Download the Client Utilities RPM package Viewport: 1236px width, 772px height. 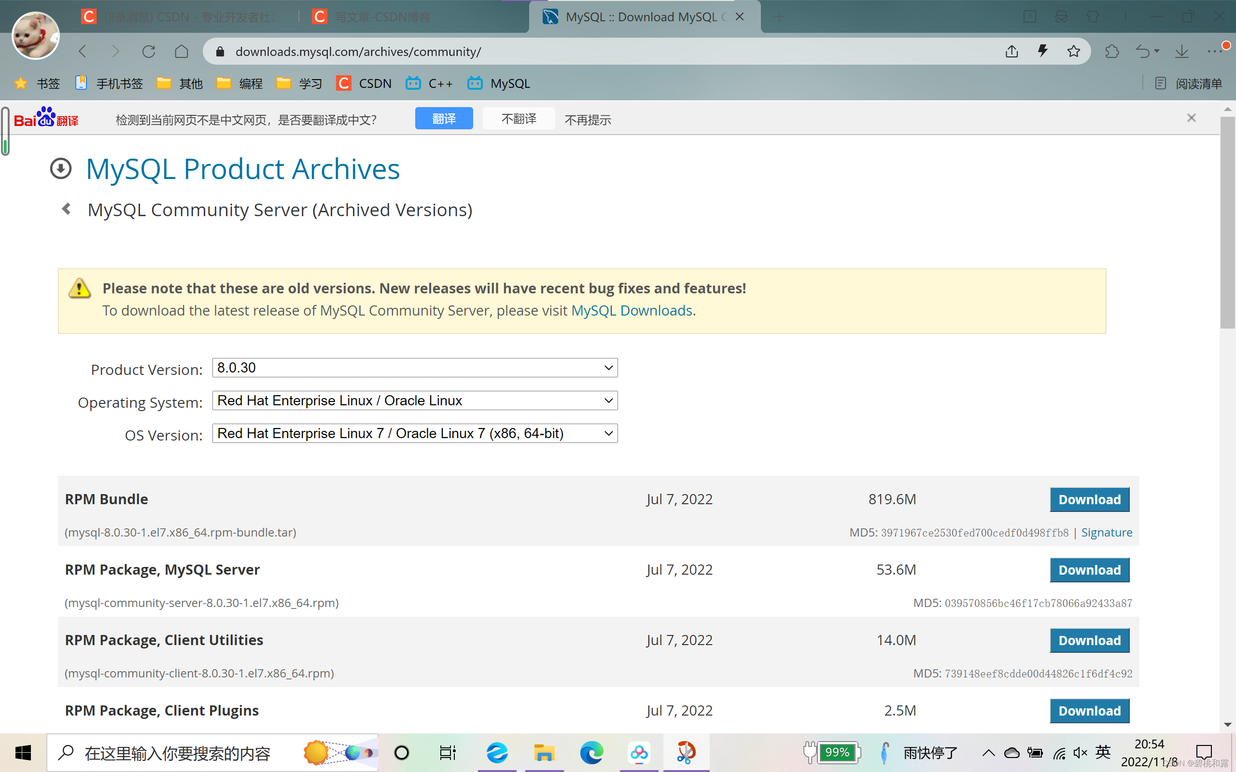click(1089, 640)
